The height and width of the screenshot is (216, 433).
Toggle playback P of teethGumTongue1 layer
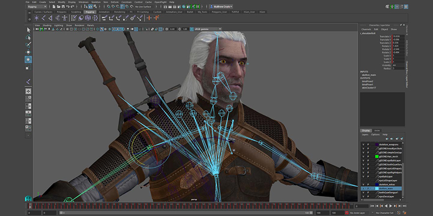[x=368, y=192]
